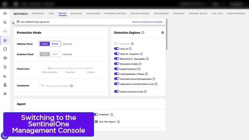This screenshot has width=249, height=140.
Task: Show help for Disconnect from network
Action: 72,86
